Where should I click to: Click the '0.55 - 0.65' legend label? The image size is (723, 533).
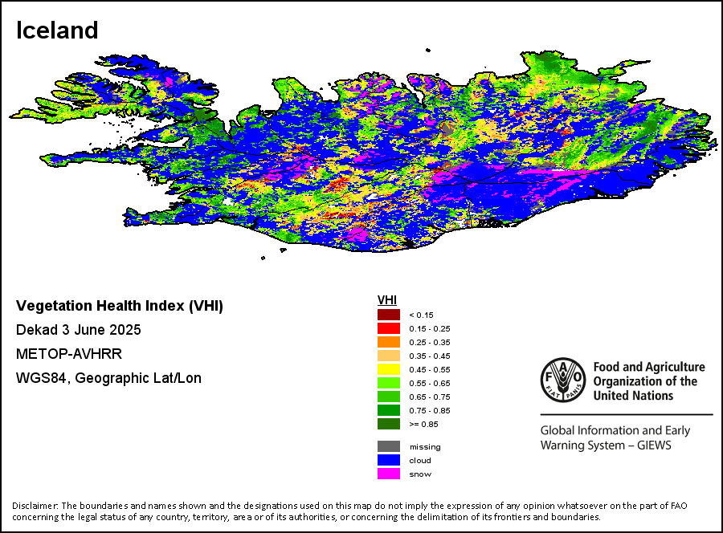430,383
